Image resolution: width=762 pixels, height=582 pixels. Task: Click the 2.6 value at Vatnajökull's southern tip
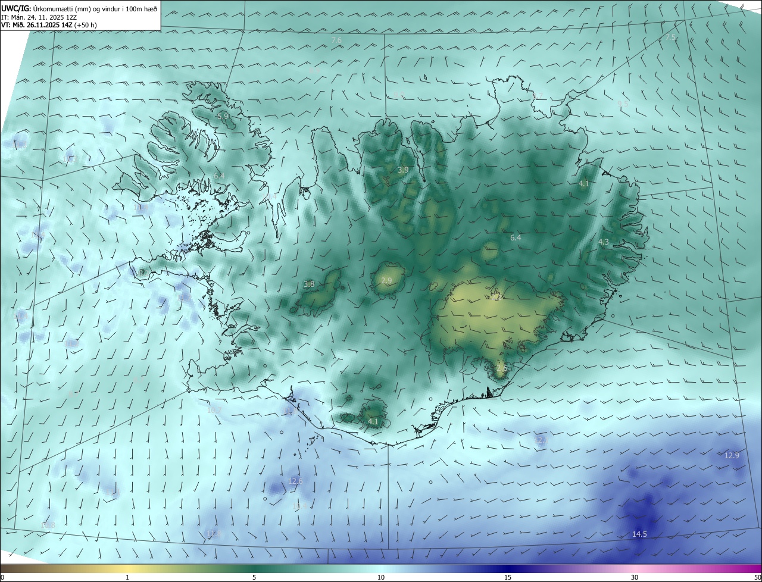click(502, 368)
